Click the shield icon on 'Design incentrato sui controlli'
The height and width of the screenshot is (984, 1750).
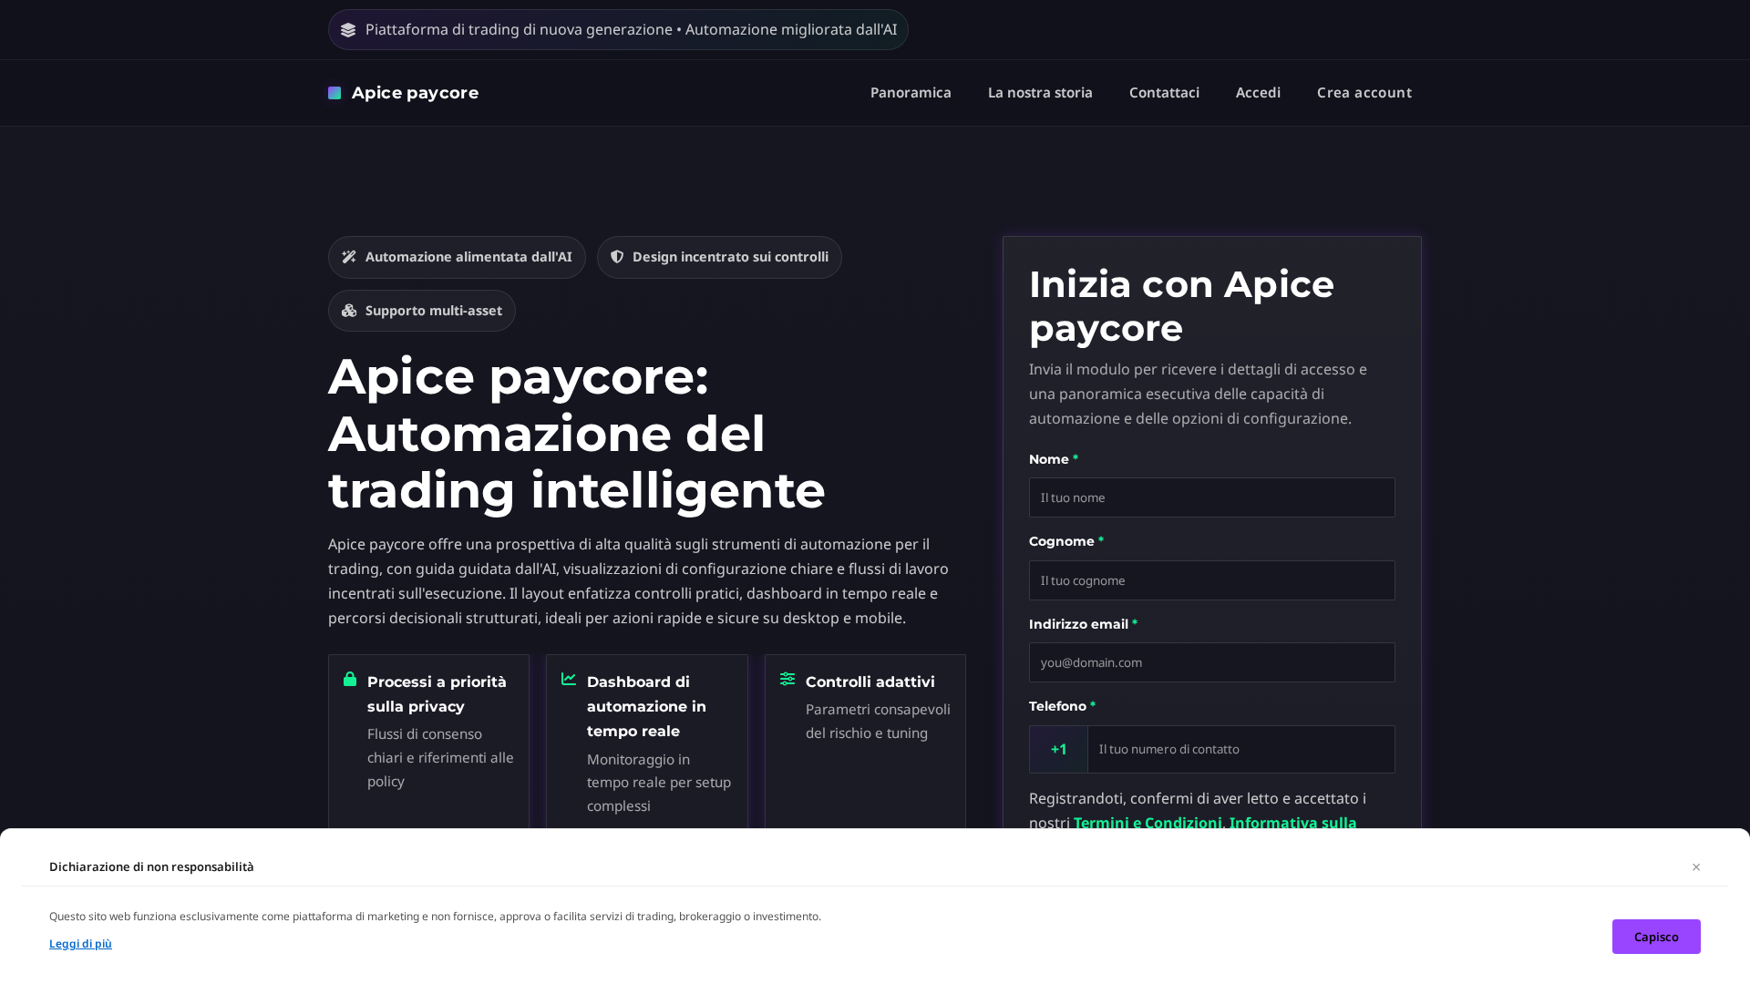618,257
